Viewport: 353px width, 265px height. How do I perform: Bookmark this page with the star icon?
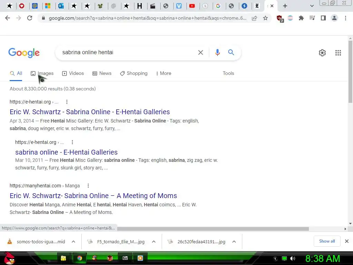pos(265,18)
